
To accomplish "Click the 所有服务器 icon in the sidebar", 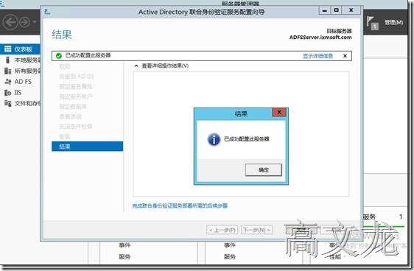I will [7, 71].
